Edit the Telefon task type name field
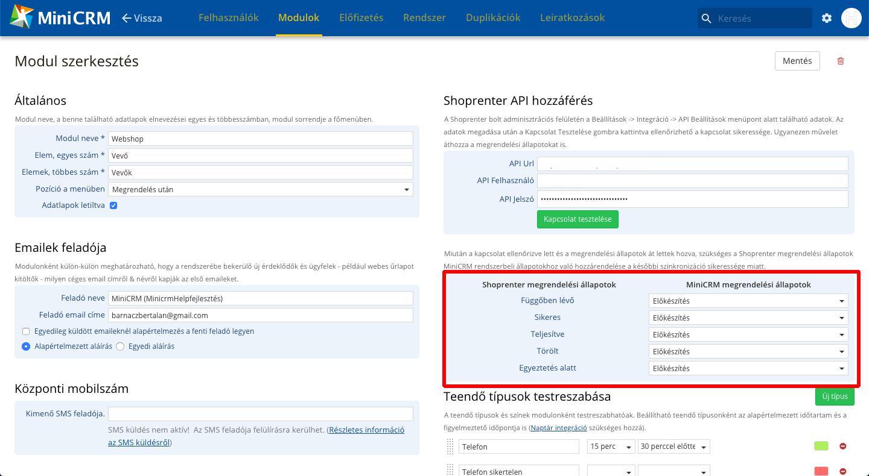Screen dimensions: 869x476 point(519,446)
